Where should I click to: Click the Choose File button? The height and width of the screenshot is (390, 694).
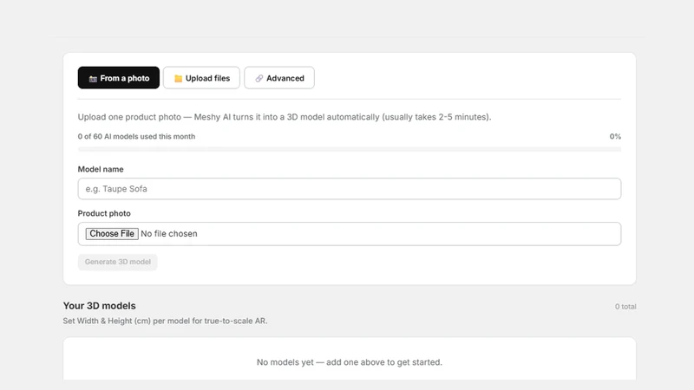(x=112, y=233)
